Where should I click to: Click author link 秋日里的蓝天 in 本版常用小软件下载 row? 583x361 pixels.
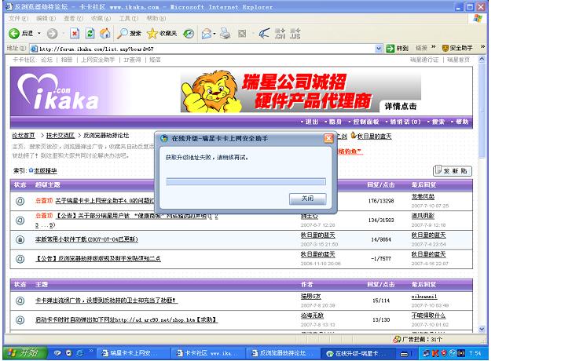(x=318, y=235)
